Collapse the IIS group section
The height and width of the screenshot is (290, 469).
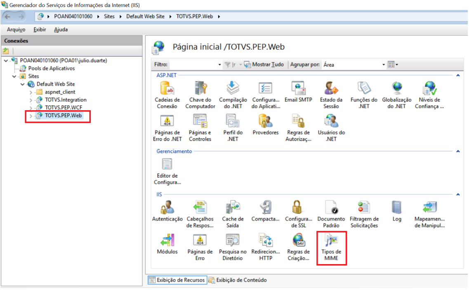point(458,195)
